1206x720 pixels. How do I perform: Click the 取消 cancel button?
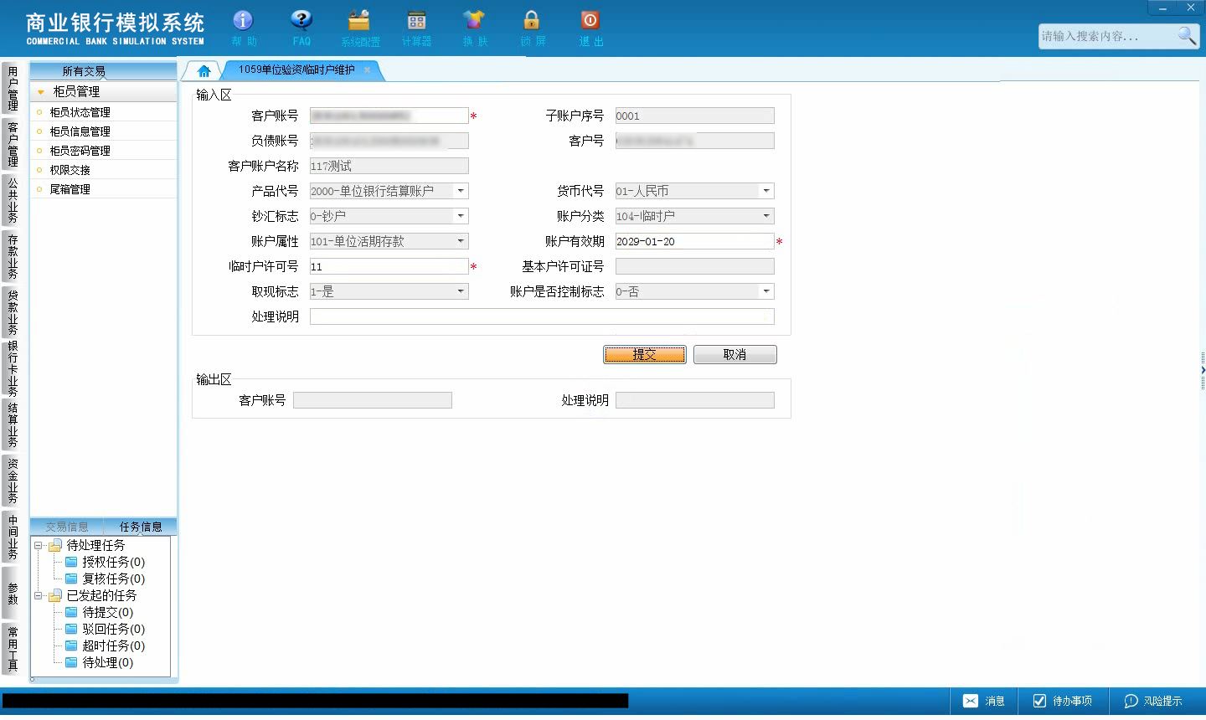(734, 355)
